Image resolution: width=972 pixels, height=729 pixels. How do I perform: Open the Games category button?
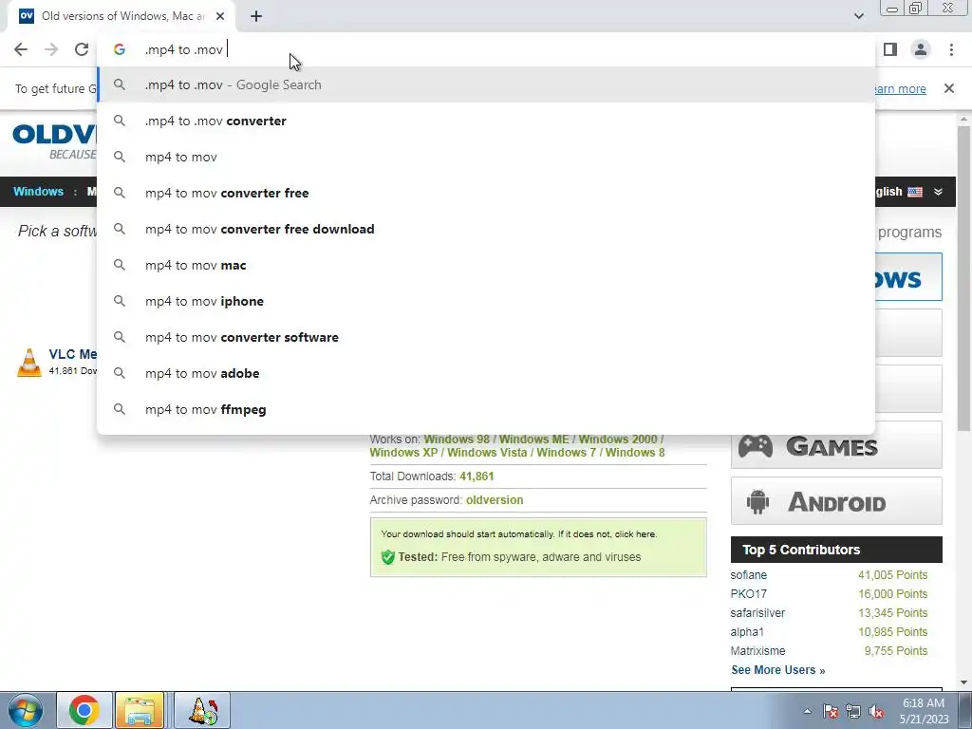coord(836,445)
